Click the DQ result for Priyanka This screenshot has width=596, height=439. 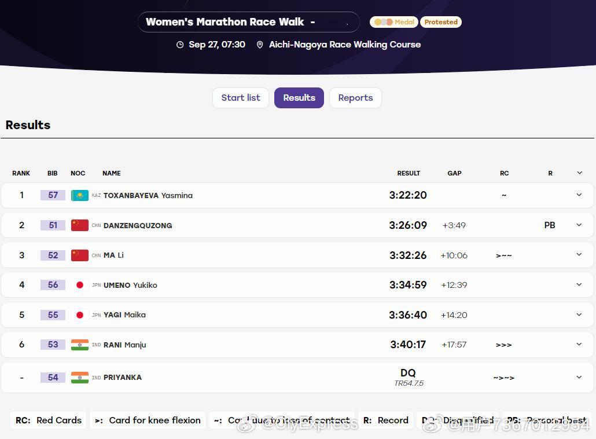[408, 373]
